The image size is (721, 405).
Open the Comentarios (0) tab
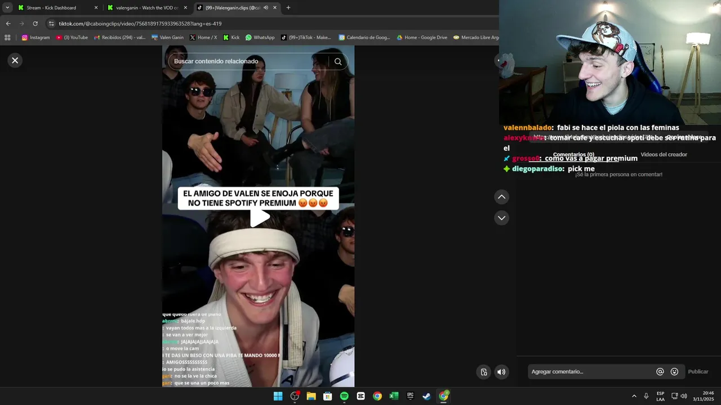pyautogui.click(x=573, y=155)
